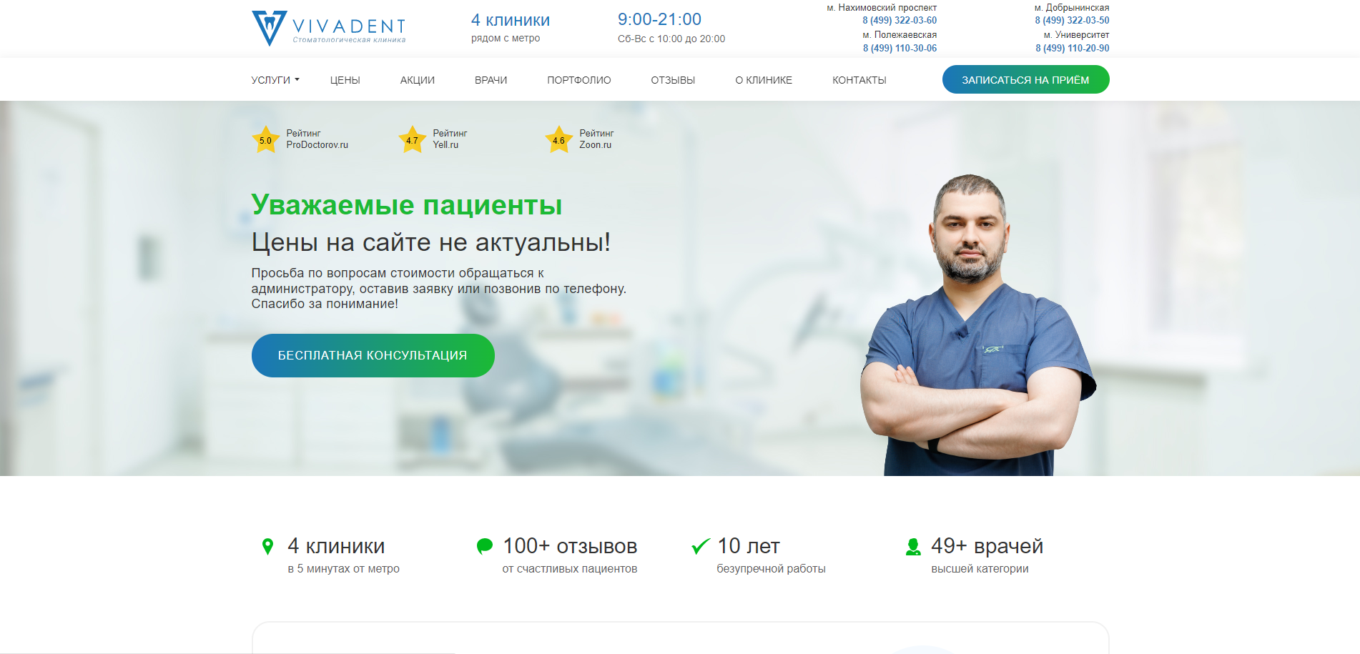Open the Отзывы page
Screen dimensions: 1360x654
673,80
